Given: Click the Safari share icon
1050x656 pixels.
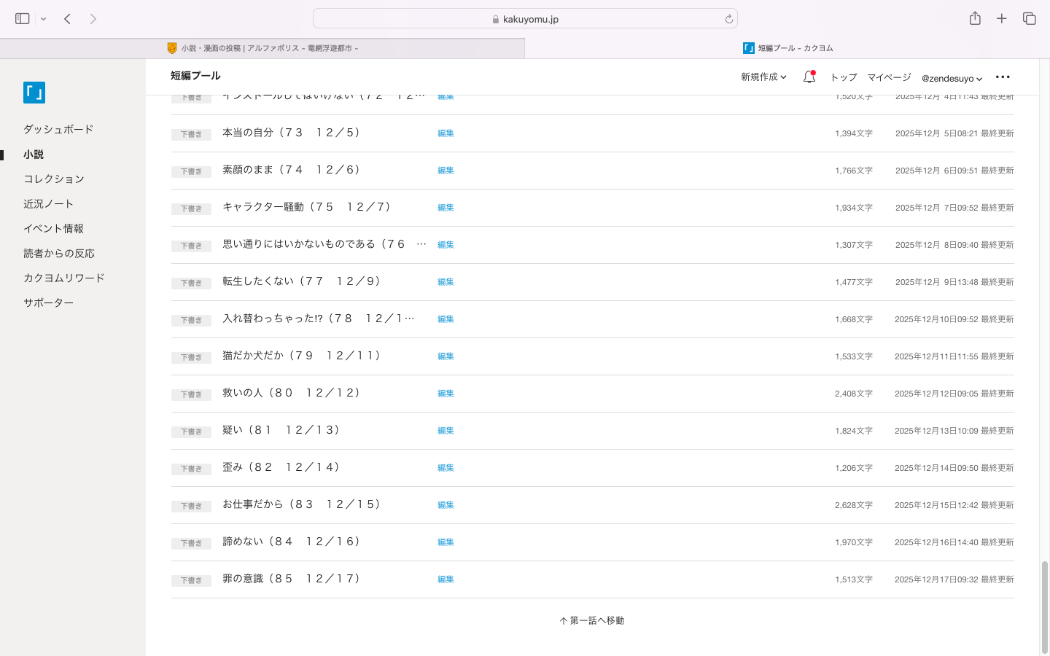Looking at the screenshot, I should pyautogui.click(x=975, y=19).
